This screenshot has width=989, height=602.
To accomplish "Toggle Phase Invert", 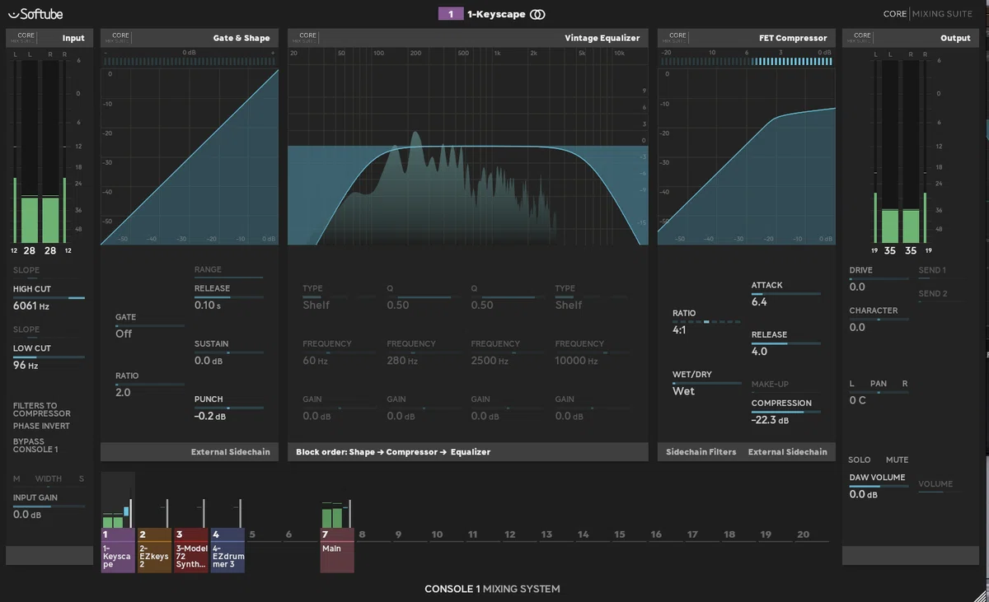I will 41,426.
